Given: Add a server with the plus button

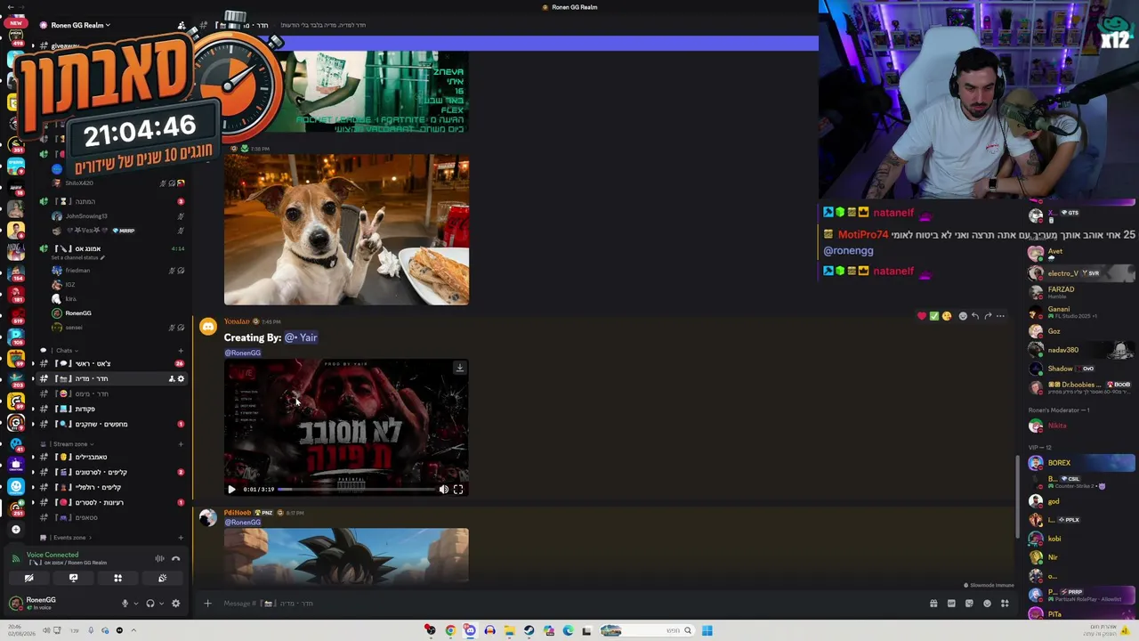Looking at the screenshot, I should click(x=15, y=530).
